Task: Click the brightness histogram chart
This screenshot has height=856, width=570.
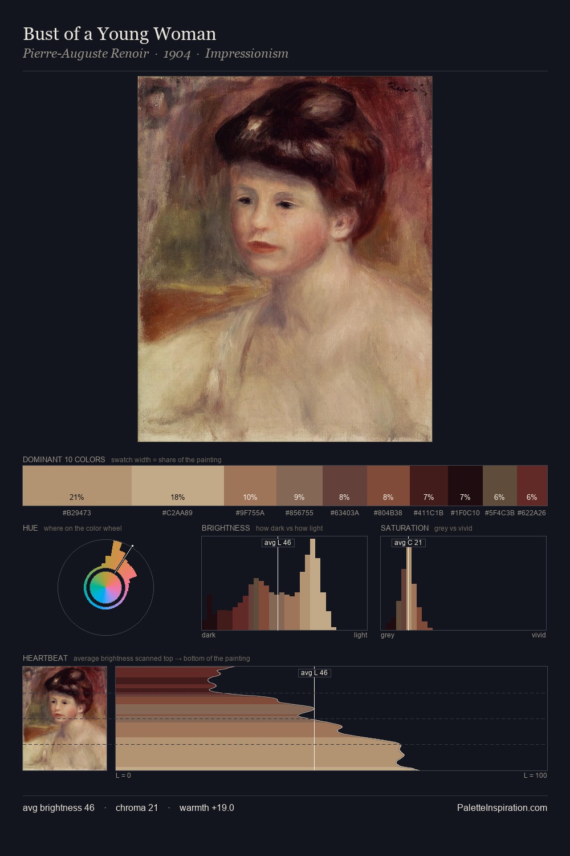Action: [284, 583]
